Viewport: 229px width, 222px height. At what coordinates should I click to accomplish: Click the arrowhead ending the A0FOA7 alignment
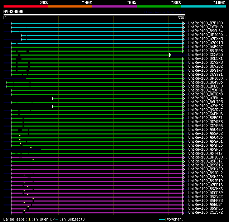click(x=184, y=47)
